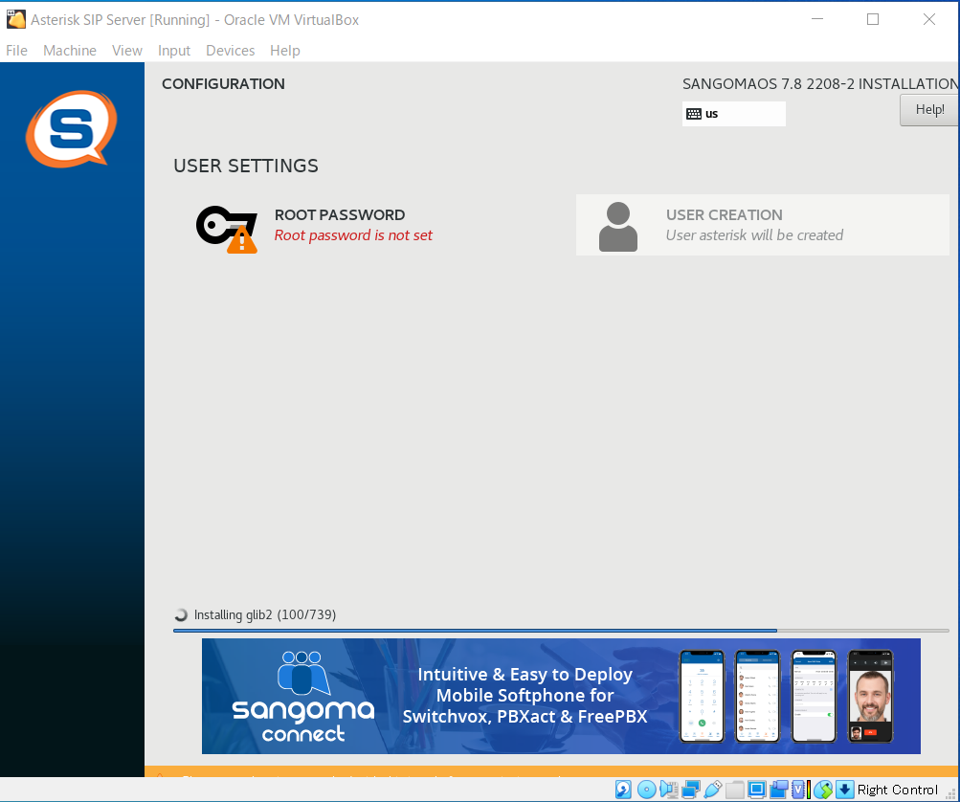Click VirtualBox display indicator icon

(757, 790)
